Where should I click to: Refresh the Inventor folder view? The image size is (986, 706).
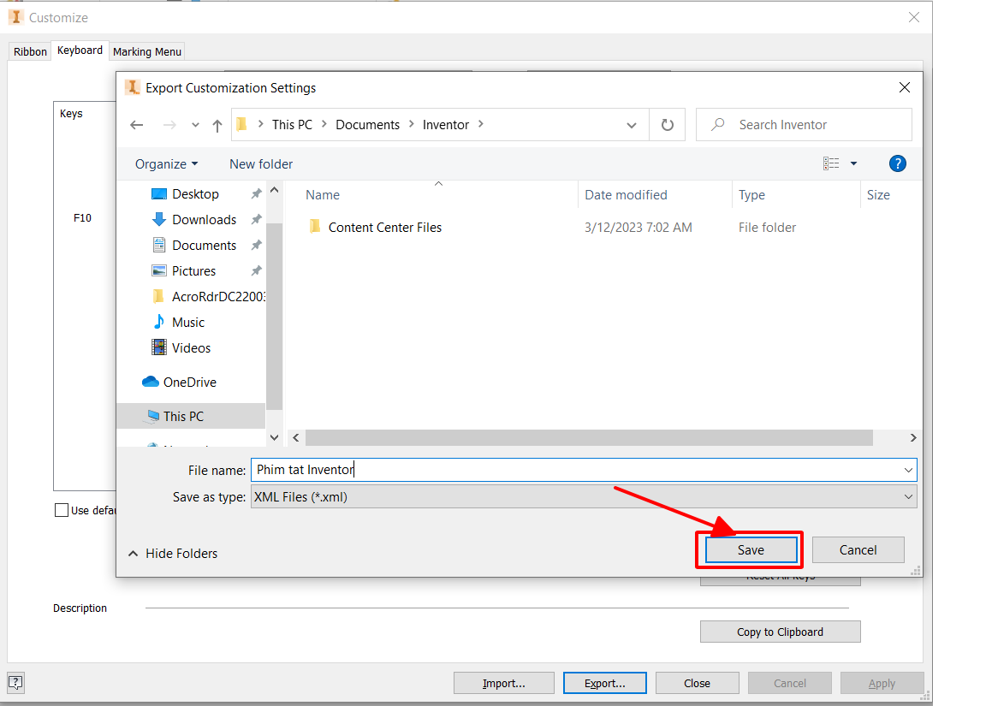(x=668, y=125)
